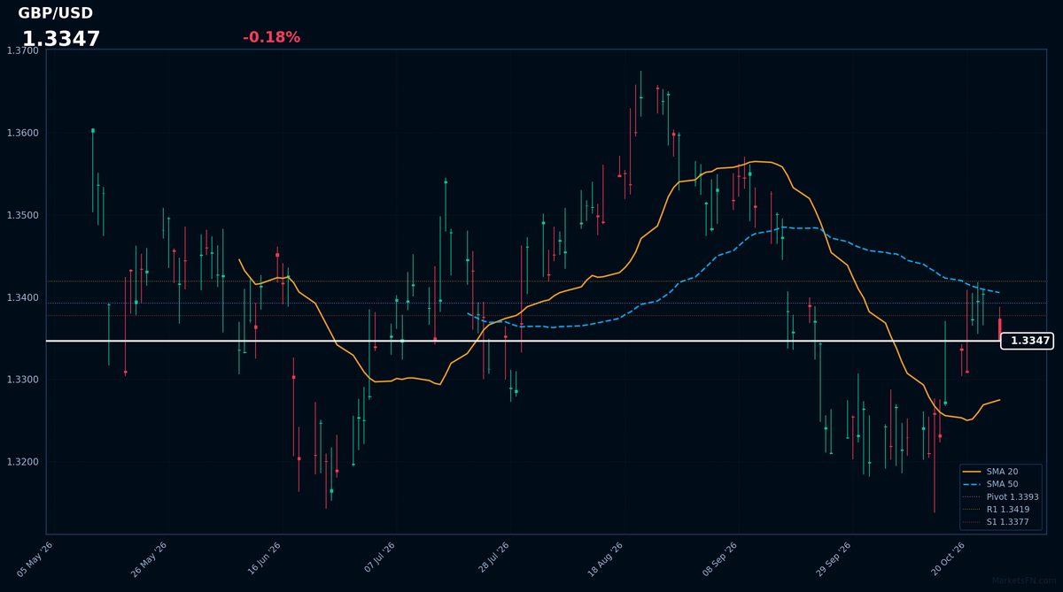Click the 08 Sep '26 date label
Viewport: 1063px width, 592px height.
(x=719, y=559)
